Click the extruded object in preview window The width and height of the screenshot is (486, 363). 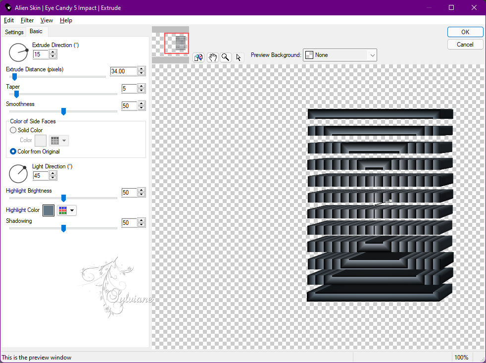tap(380, 205)
